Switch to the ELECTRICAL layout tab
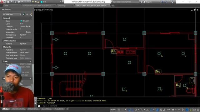 click(x=47, y=109)
